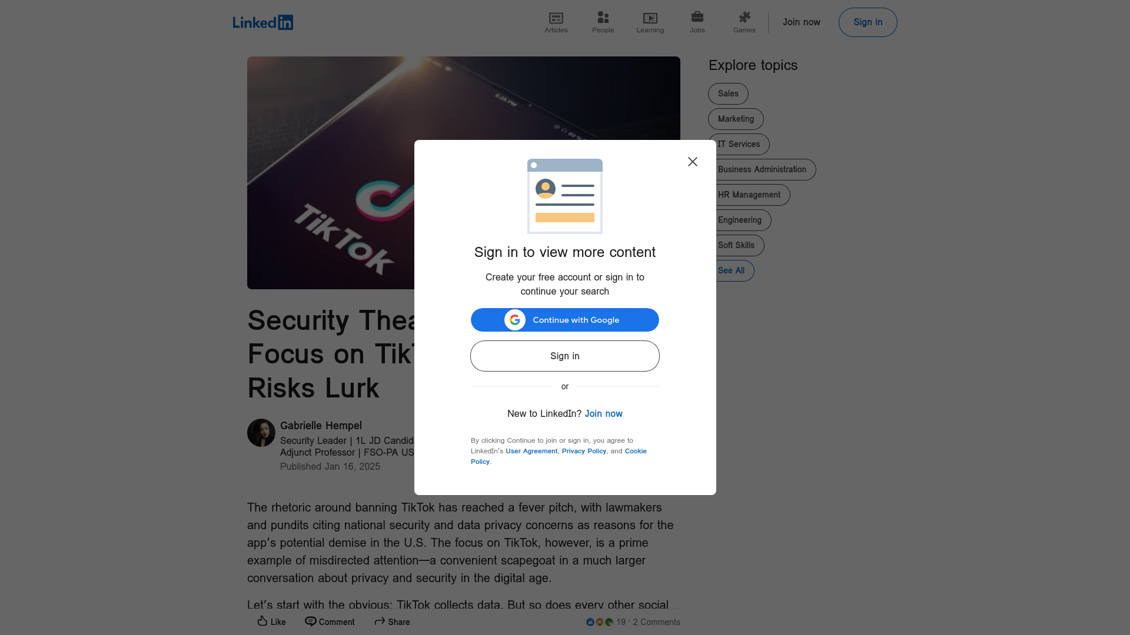The width and height of the screenshot is (1130, 635).
Task: Expand topics via See All button
Action: pos(730,270)
